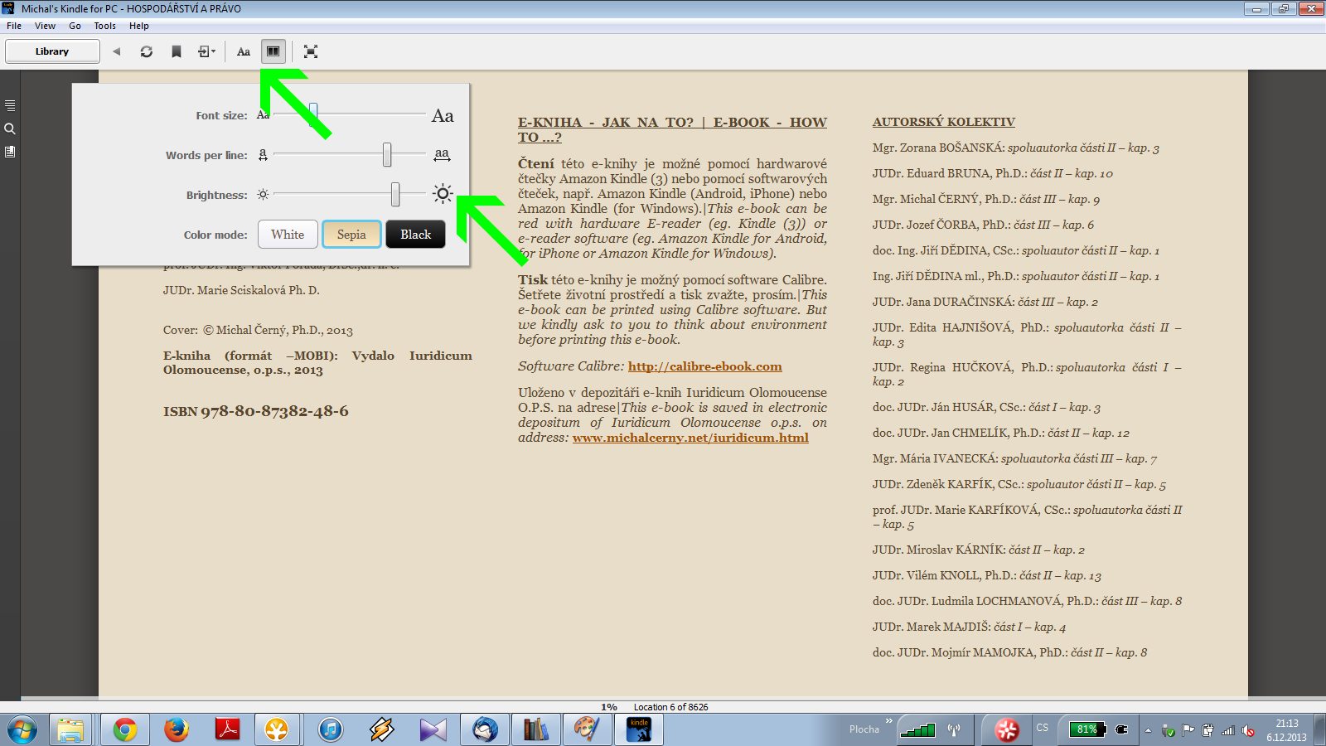Click the battery 81% indicator
1326x746 pixels.
point(1088,729)
